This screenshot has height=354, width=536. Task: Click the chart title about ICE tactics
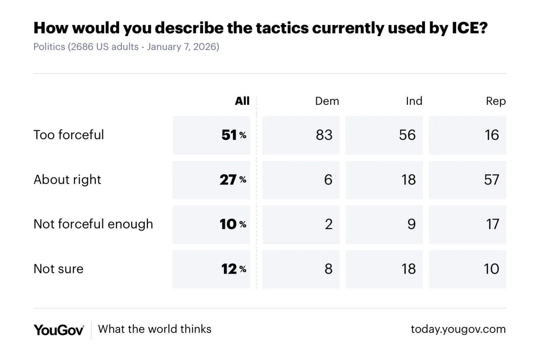pos(260,28)
